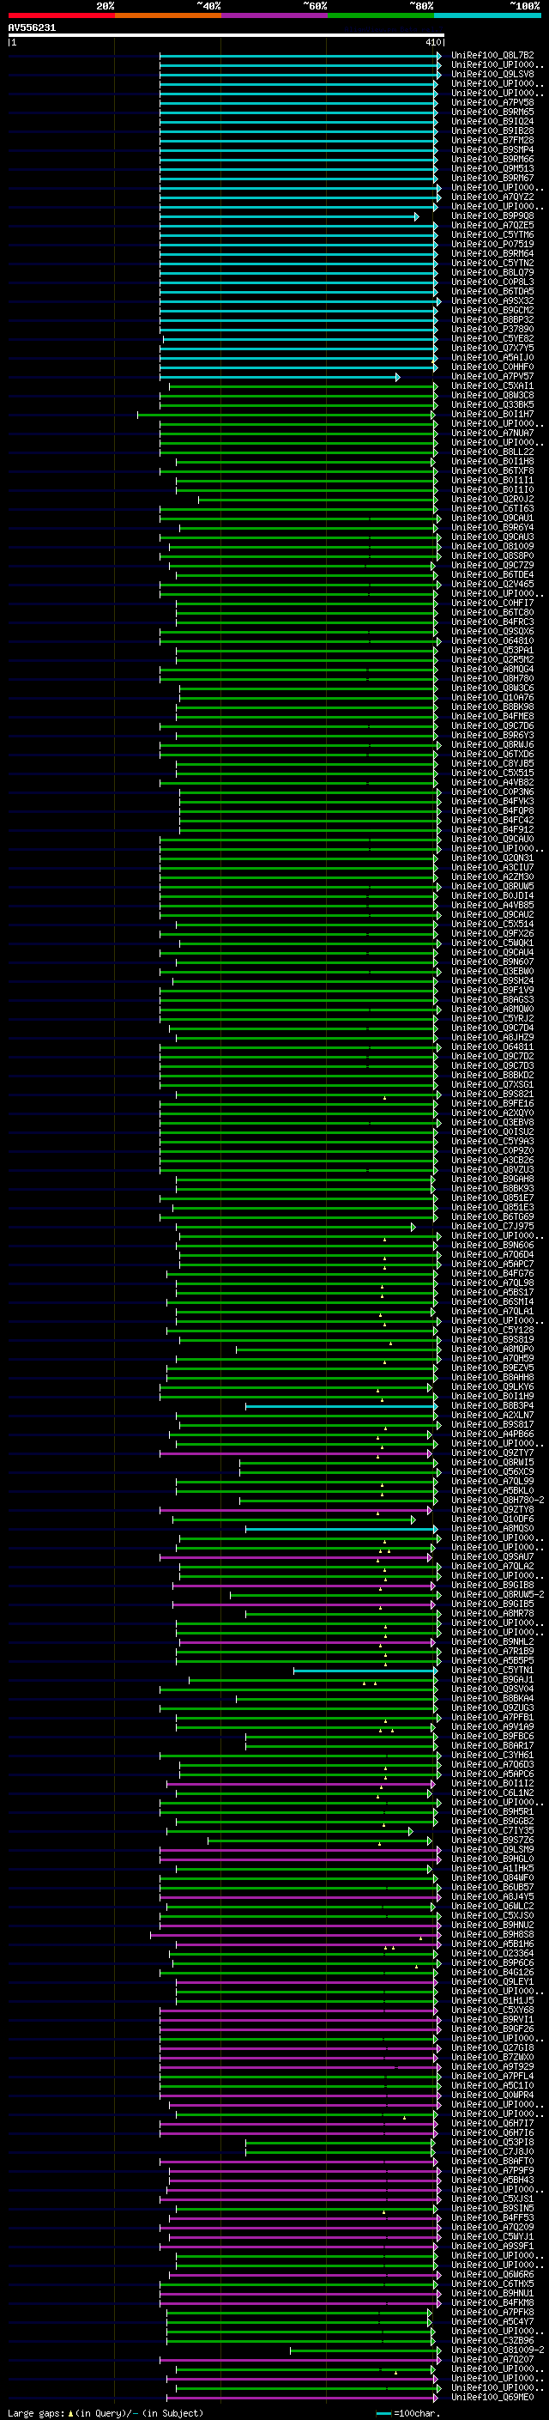Click the green alignment bar for UniRef100_B0I1H7
Screen dimensions: 549x2420
coord(286,415)
